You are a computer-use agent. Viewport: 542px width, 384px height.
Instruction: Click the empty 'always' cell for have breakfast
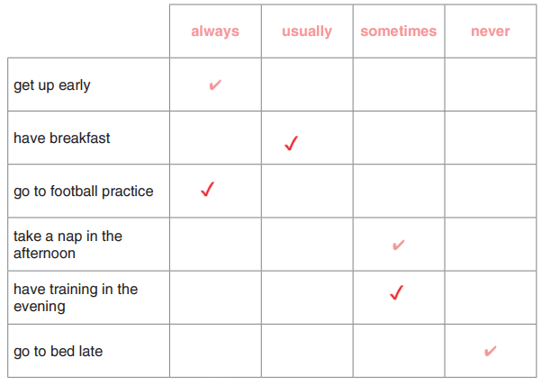pyautogui.click(x=215, y=138)
